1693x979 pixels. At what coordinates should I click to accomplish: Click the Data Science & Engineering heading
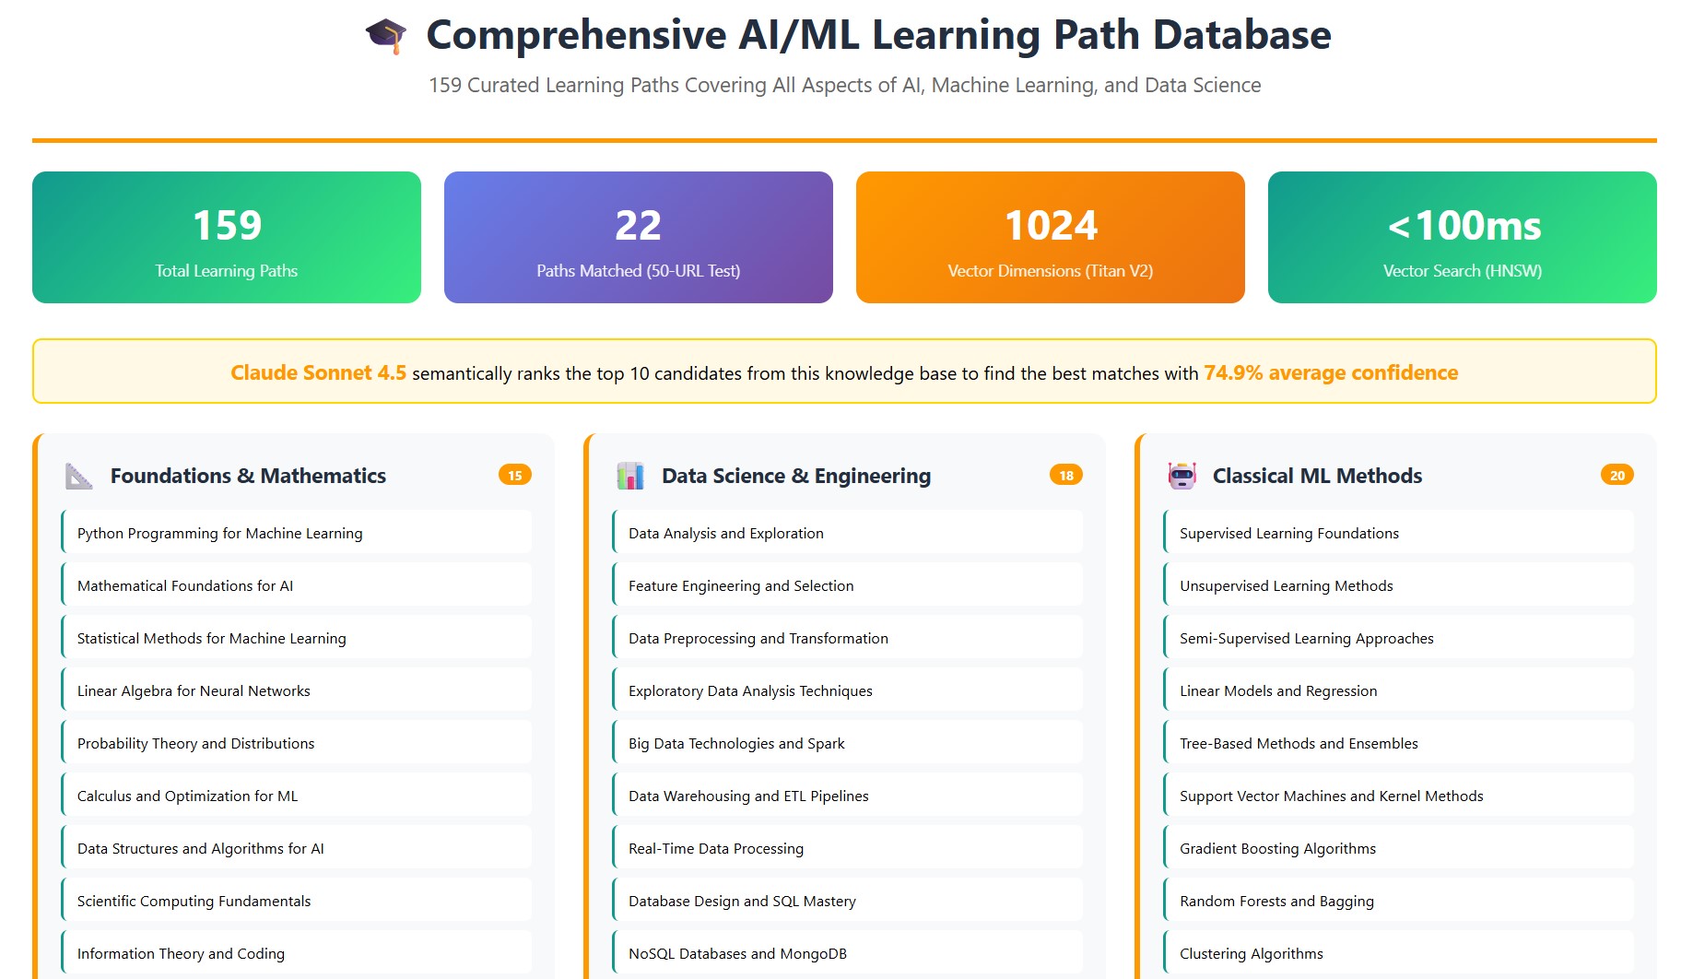pos(796,476)
